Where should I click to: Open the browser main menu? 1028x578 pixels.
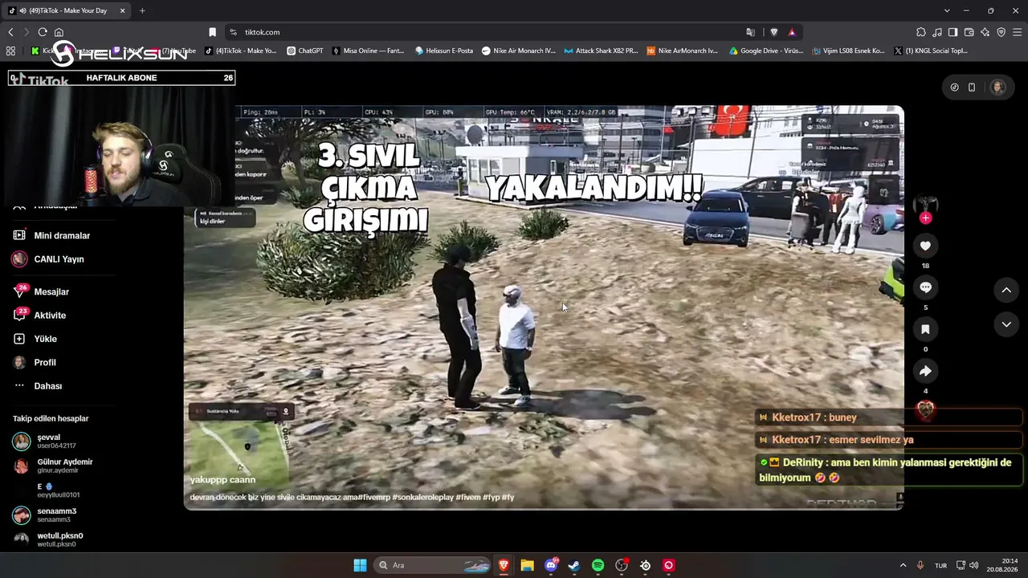tap(1017, 32)
